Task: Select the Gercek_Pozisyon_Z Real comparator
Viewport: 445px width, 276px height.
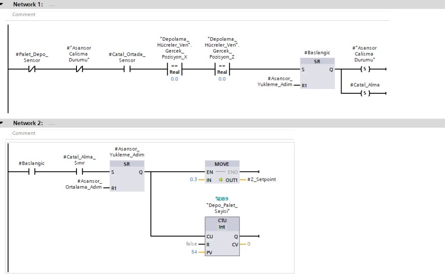Action: pos(222,69)
